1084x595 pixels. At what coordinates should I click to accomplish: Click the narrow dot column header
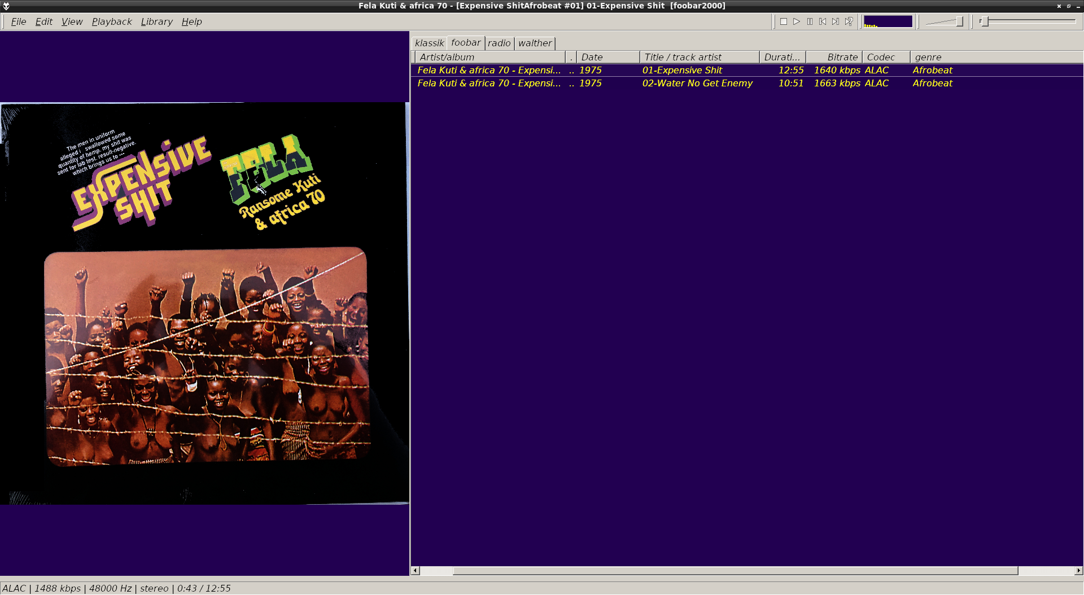tap(571, 57)
